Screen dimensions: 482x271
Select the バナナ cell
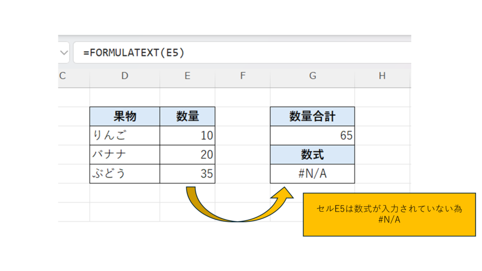click(124, 154)
